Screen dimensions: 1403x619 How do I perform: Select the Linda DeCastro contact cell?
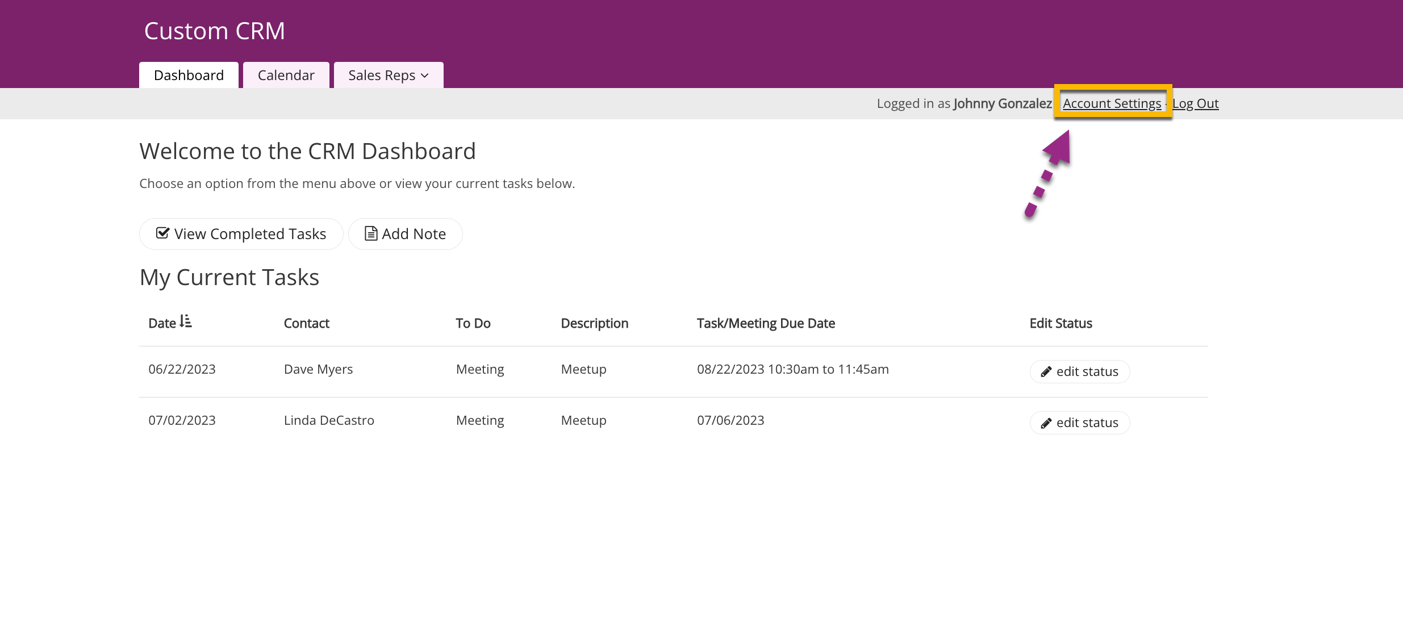pos(329,420)
